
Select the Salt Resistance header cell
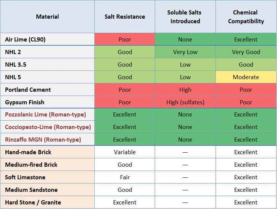point(125,17)
